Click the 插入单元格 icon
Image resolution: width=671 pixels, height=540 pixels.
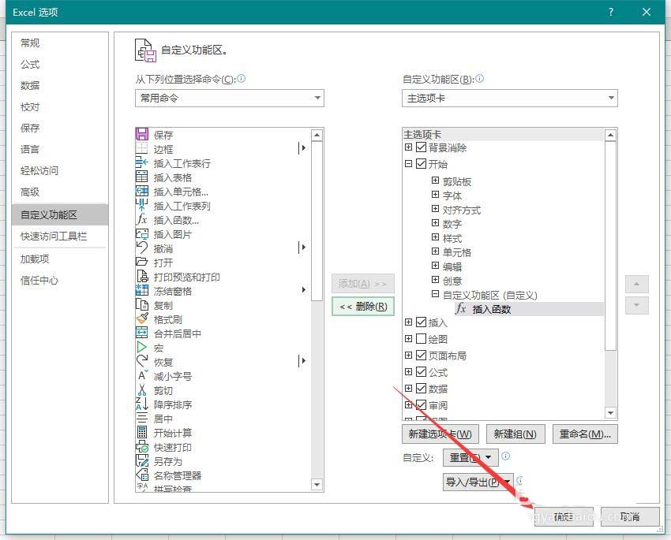point(141,191)
